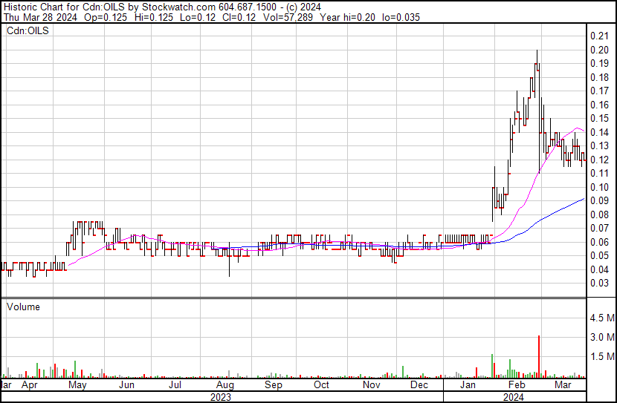This screenshot has height=403, width=617.
Task: Select the 0.09 price axis label
Action: [599, 200]
